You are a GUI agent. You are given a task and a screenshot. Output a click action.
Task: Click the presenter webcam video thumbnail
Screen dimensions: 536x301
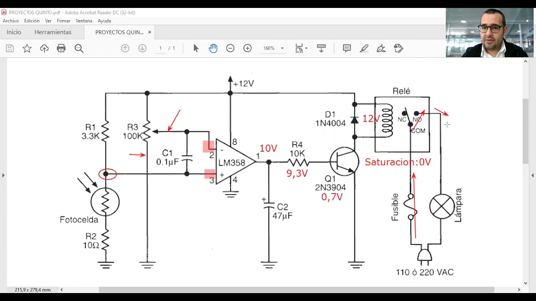[490, 33]
